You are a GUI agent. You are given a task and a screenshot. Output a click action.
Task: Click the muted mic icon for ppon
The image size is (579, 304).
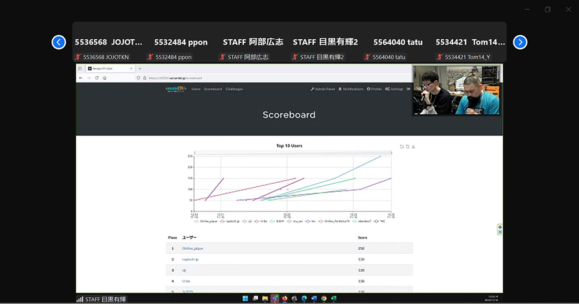151,57
